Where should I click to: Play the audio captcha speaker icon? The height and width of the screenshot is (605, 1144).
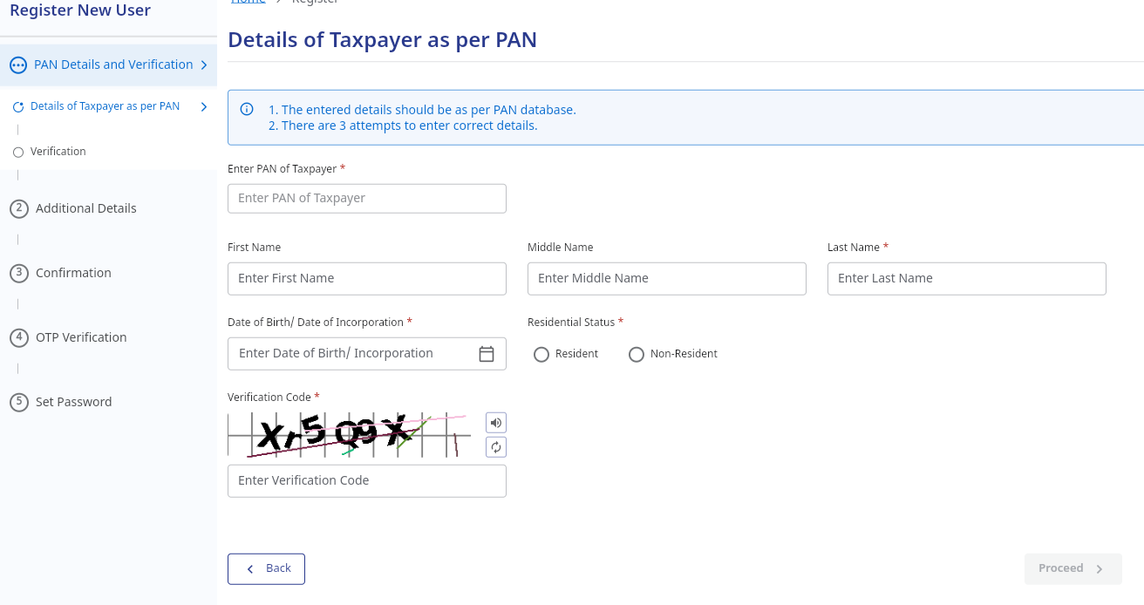[x=496, y=423]
